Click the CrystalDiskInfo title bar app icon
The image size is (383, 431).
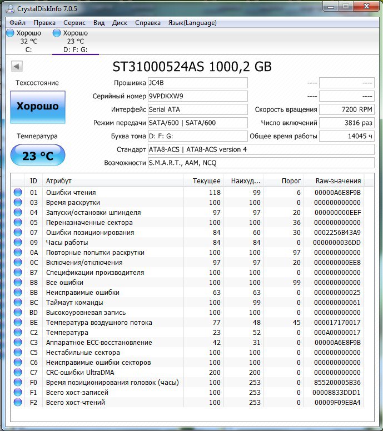point(9,8)
